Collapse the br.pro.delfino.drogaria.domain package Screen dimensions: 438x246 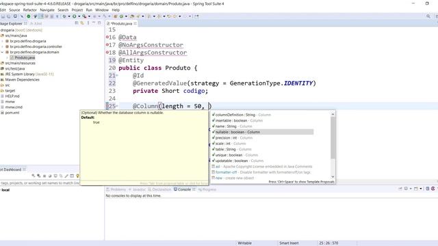click(x=3, y=52)
